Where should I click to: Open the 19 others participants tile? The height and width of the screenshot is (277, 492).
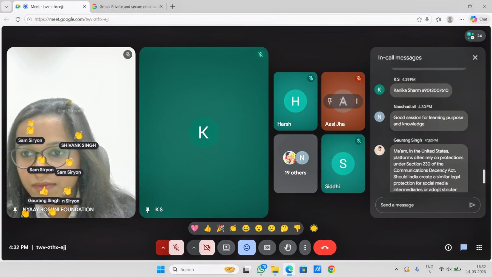click(295, 164)
